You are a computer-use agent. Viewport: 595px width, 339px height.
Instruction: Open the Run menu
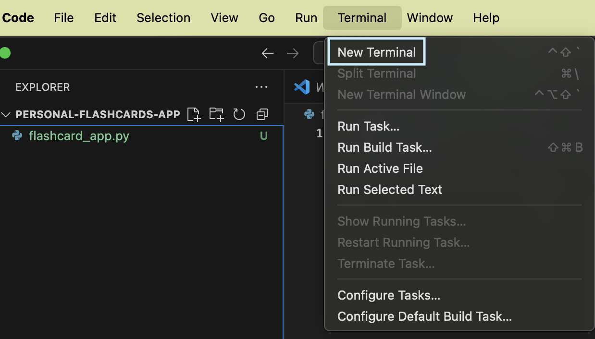point(306,18)
